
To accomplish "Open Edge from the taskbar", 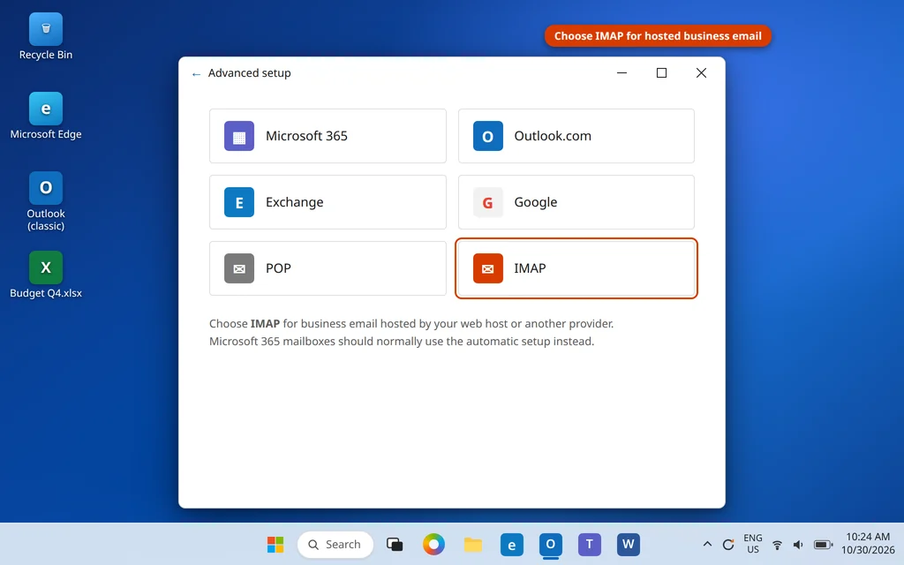I will [x=511, y=544].
